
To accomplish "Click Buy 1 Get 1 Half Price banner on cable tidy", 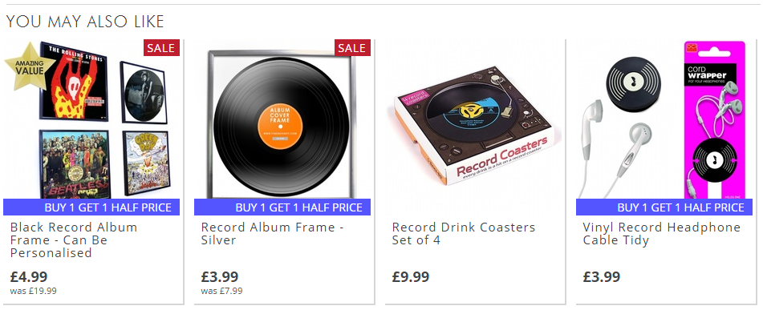I will (664, 207).
